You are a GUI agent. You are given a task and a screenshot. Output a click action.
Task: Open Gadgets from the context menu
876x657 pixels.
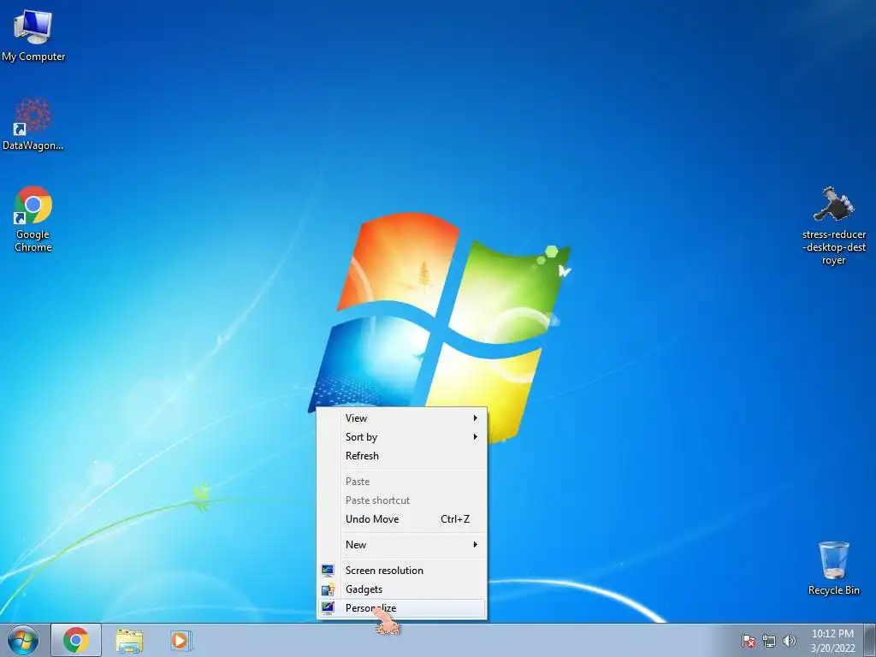tap(402, 589)
